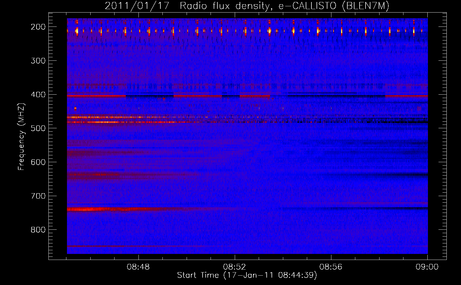
Task: Click the 600 frequency tick label
Action: tap(38, 162)
